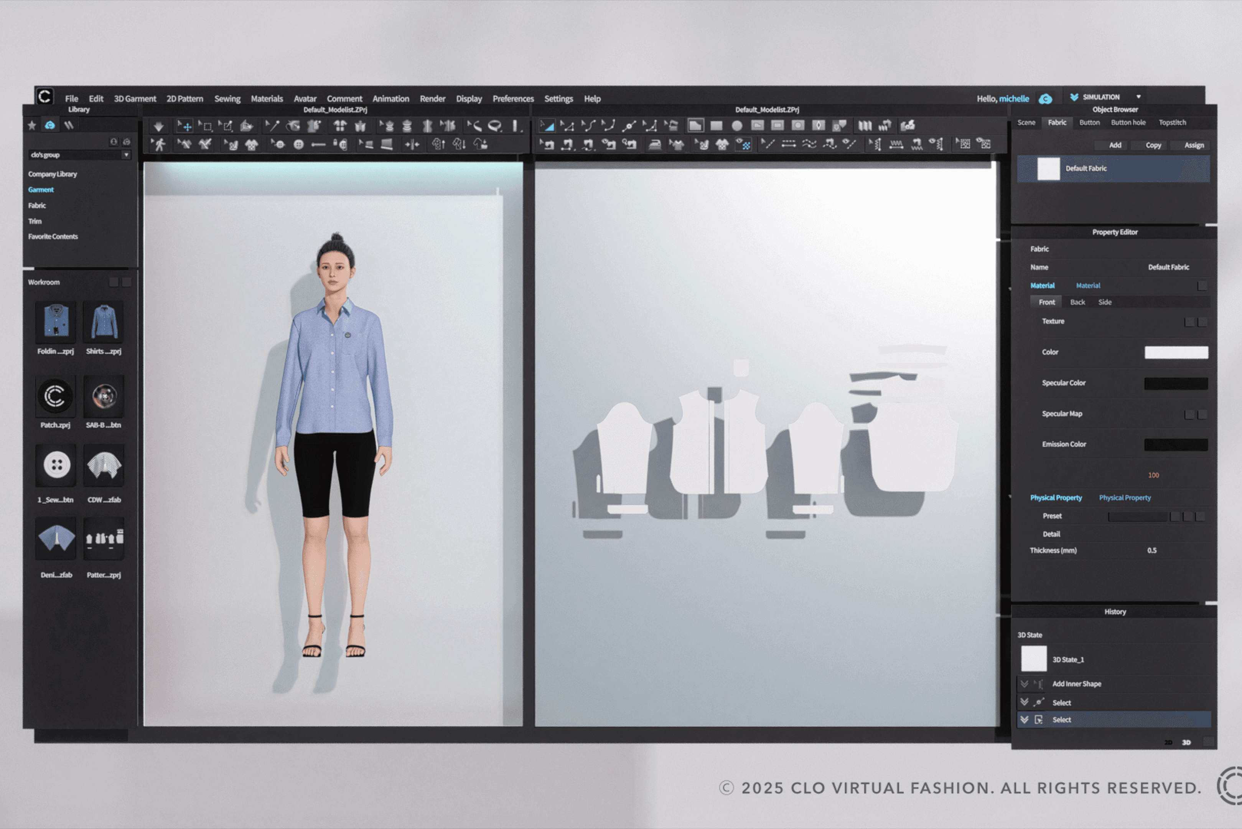Enable the Material link toggle next to Material
This screenshot has height=829, width=1242.
pos(1203,286)
